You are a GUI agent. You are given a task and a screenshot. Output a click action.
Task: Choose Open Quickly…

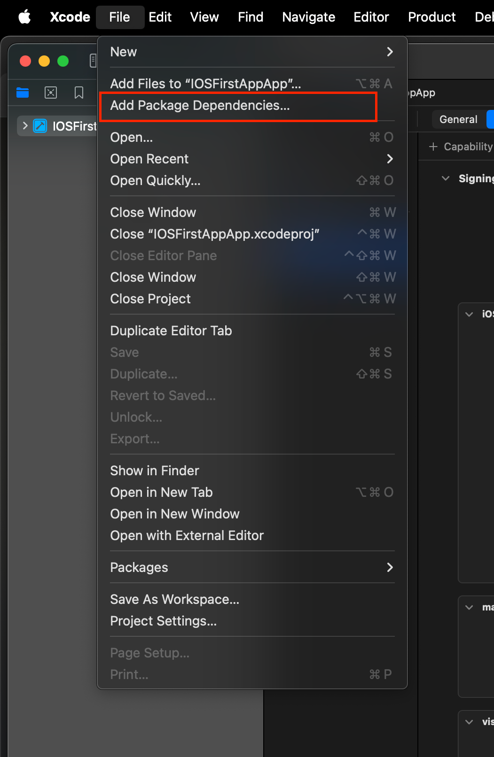[x=252, y=180]
